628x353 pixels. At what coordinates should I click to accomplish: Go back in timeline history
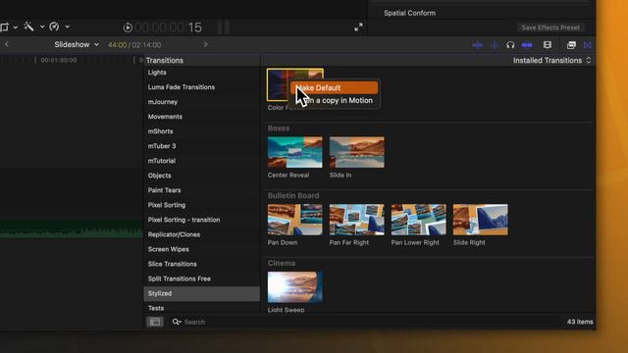(x=7, y=44)
